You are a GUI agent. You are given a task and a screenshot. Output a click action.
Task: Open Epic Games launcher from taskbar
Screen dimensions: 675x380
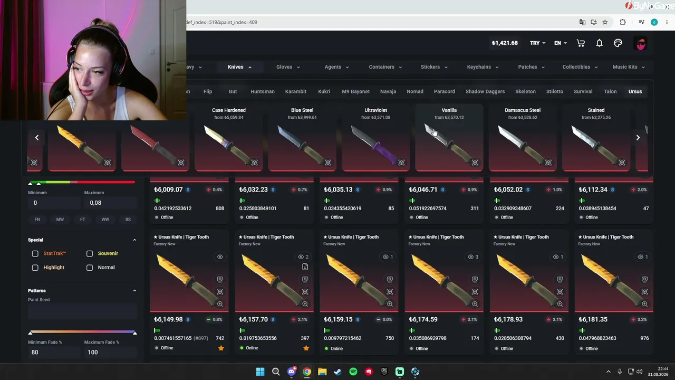click(x=384, y=372)
